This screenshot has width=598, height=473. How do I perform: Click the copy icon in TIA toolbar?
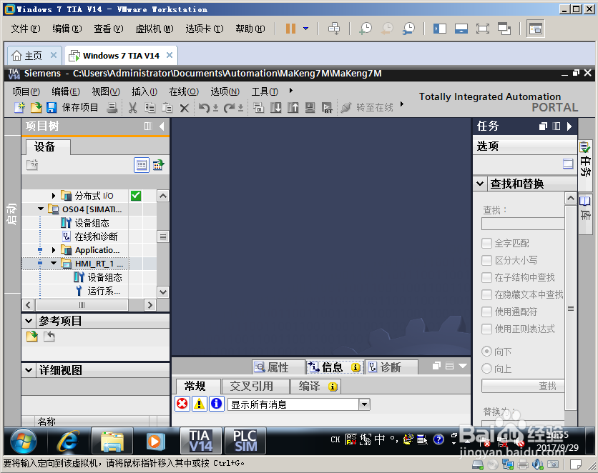pyautogui.click(x=150, y=108)
